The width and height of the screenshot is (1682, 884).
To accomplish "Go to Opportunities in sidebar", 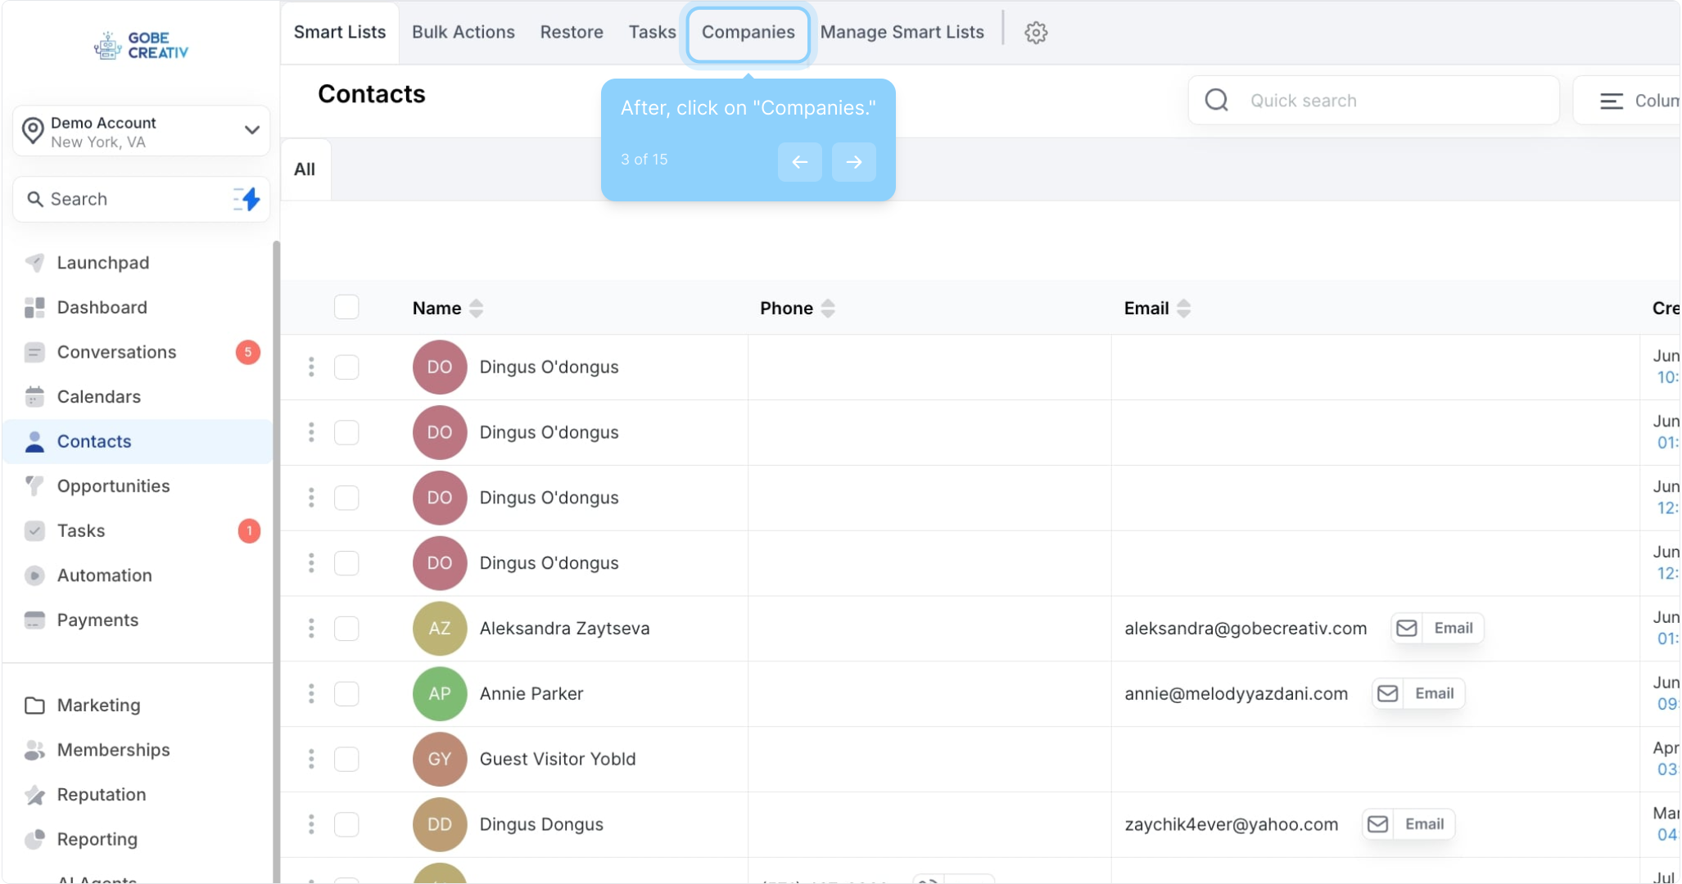I will pos(113,486).
